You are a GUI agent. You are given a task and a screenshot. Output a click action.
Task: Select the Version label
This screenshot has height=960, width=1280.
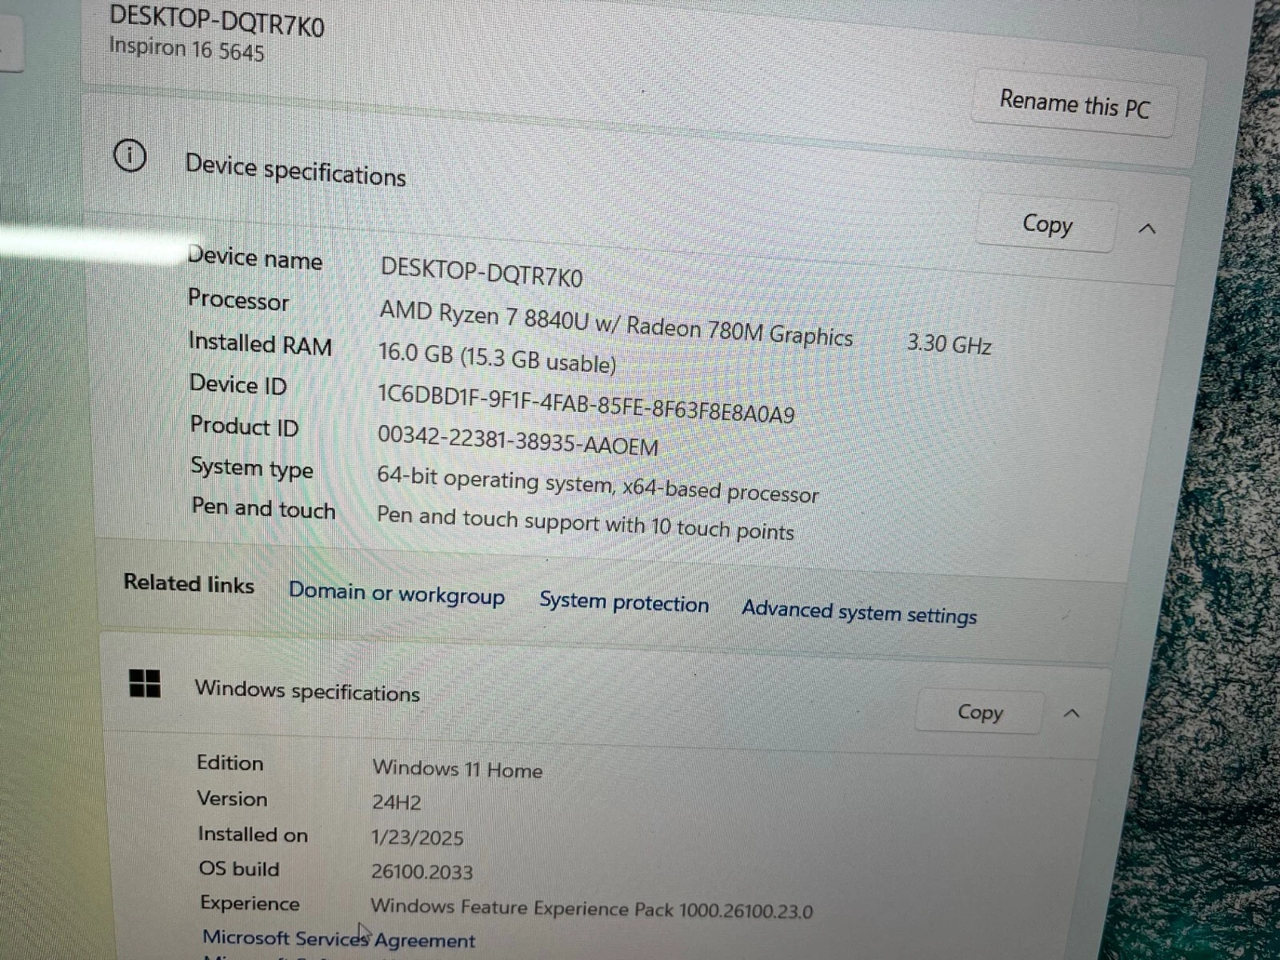coord(232,798)
